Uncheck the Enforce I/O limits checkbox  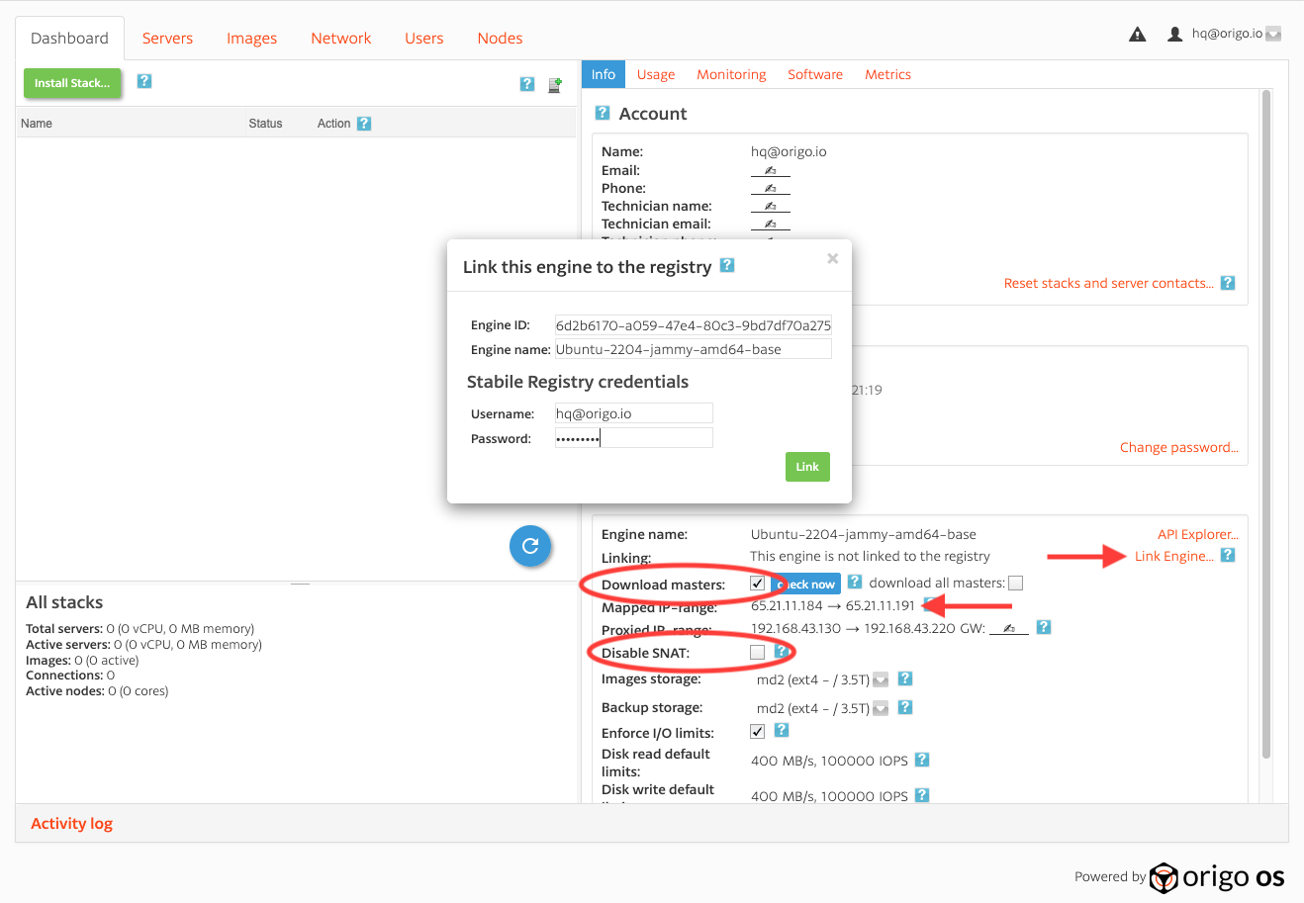pyautogui.click(x=758, y=731)
